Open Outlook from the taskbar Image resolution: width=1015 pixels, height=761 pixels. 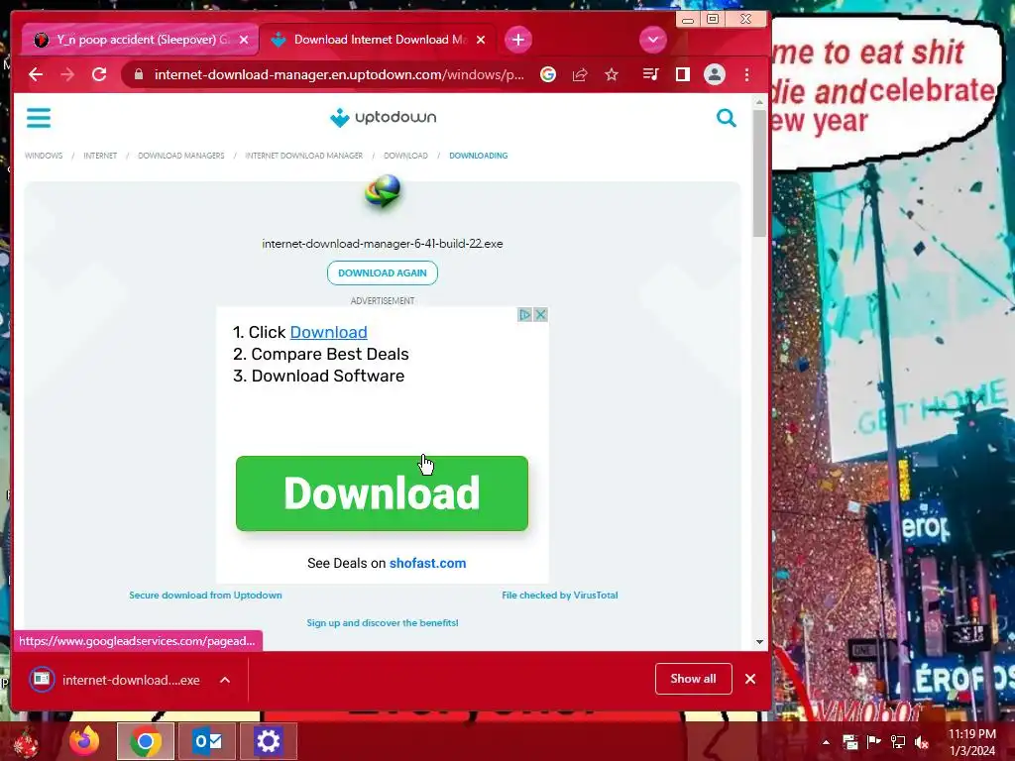[x=207, y=741]
